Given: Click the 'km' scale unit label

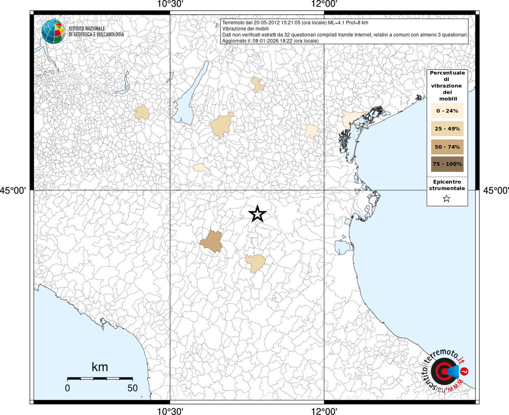Looking at the screenshot, I should (100, 367).
